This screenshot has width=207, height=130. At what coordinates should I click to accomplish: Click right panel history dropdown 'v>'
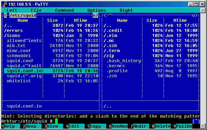pyautogui.click(x=195, y=15)
